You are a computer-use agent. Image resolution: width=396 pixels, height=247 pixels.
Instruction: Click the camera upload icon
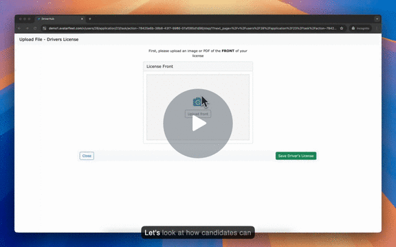[x=197, y=102]
